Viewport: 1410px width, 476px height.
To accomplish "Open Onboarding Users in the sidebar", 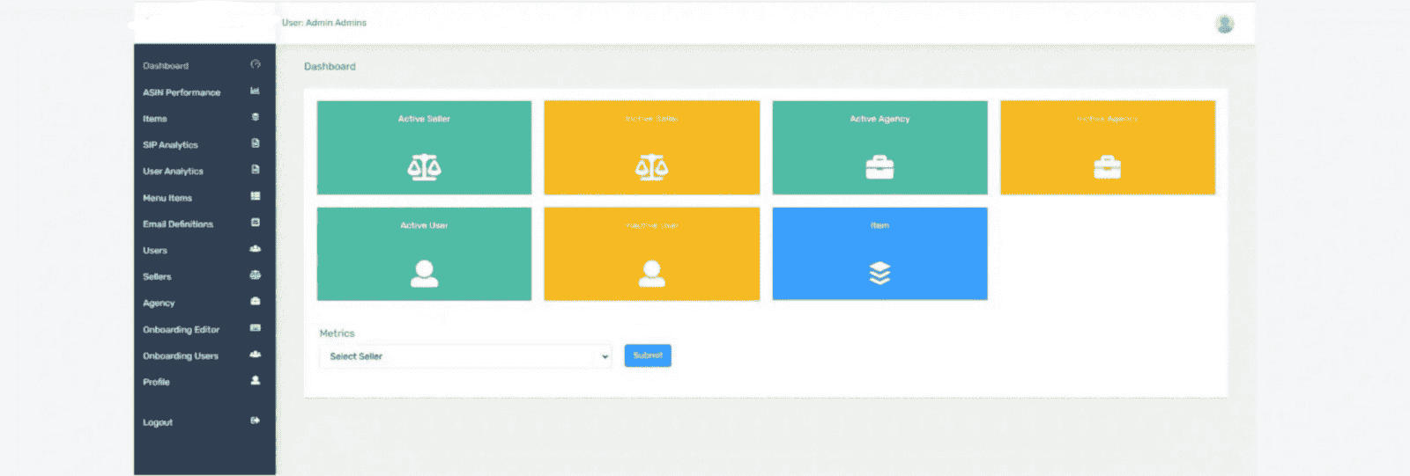I will 181,356.
